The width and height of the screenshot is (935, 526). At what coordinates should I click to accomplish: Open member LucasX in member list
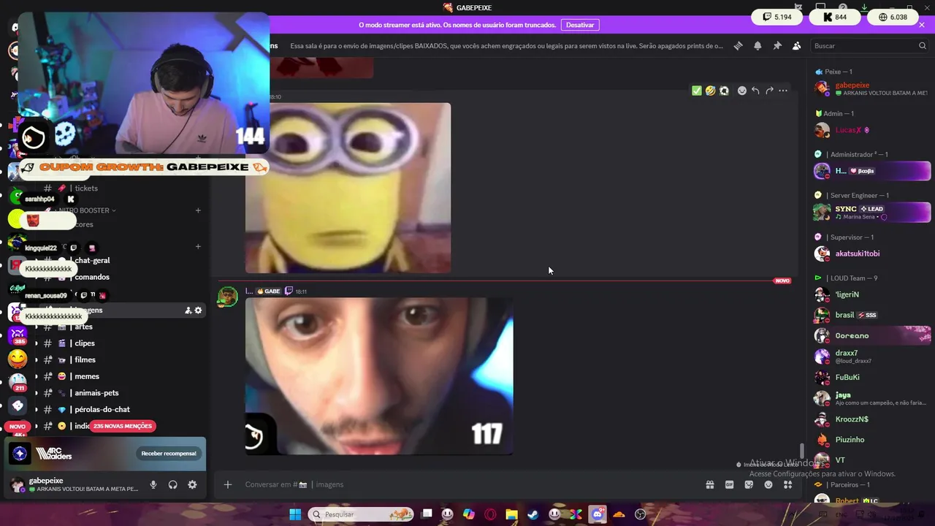(871, 130)
